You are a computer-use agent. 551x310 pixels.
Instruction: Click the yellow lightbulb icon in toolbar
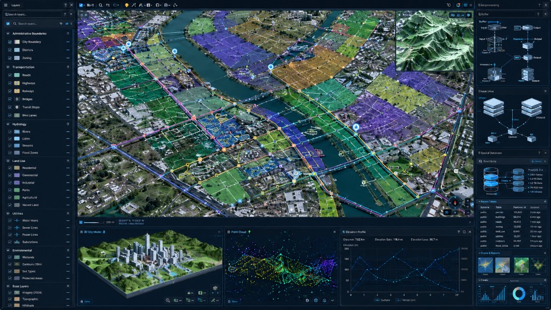click(x=126, y=5)
